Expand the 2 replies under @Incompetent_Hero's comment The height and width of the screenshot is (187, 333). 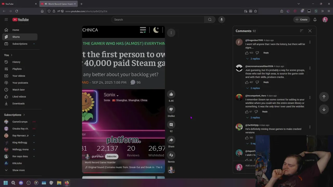coord(253,118)
